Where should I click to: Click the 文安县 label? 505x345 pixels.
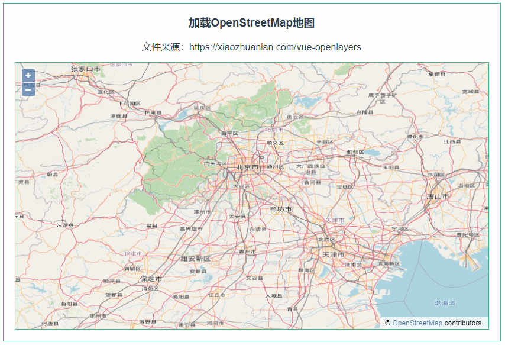pyautogui.click(x=254, y=278)
